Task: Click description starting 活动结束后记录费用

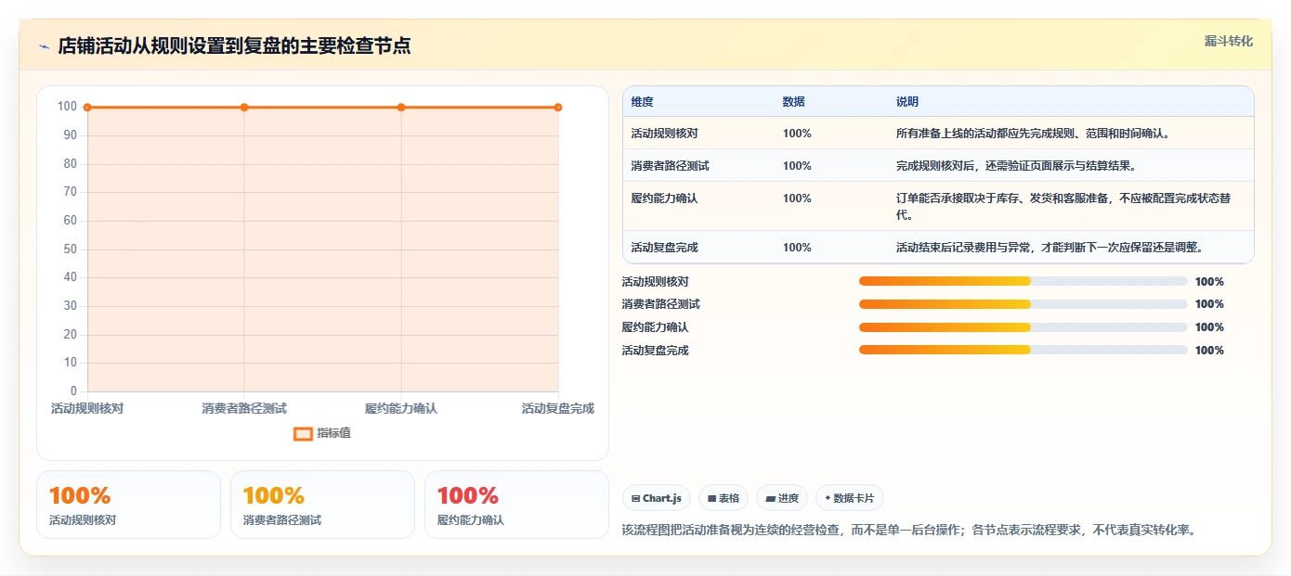Action: coord(1050,248)
